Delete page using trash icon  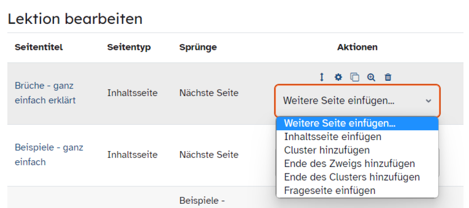[x=388, y=77]
